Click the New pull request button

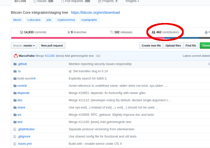click(52, 46)
